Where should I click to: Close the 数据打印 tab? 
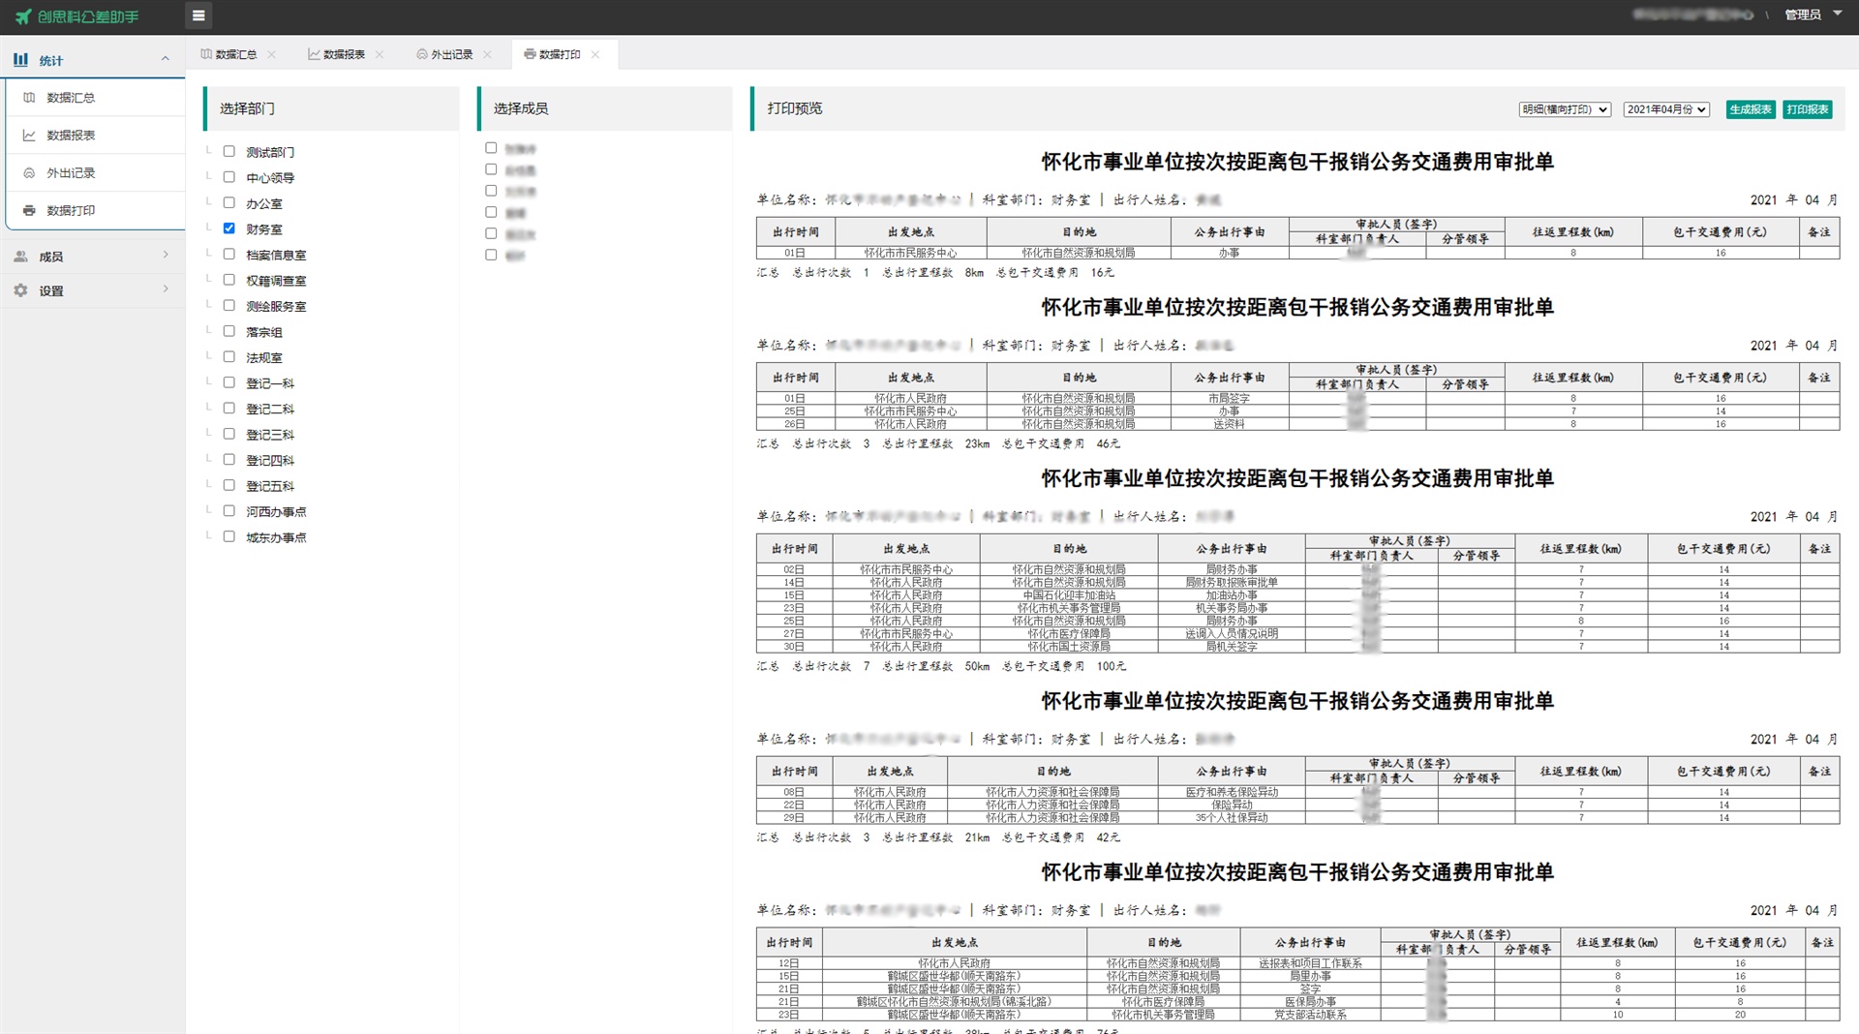click(x=595, y=54)
